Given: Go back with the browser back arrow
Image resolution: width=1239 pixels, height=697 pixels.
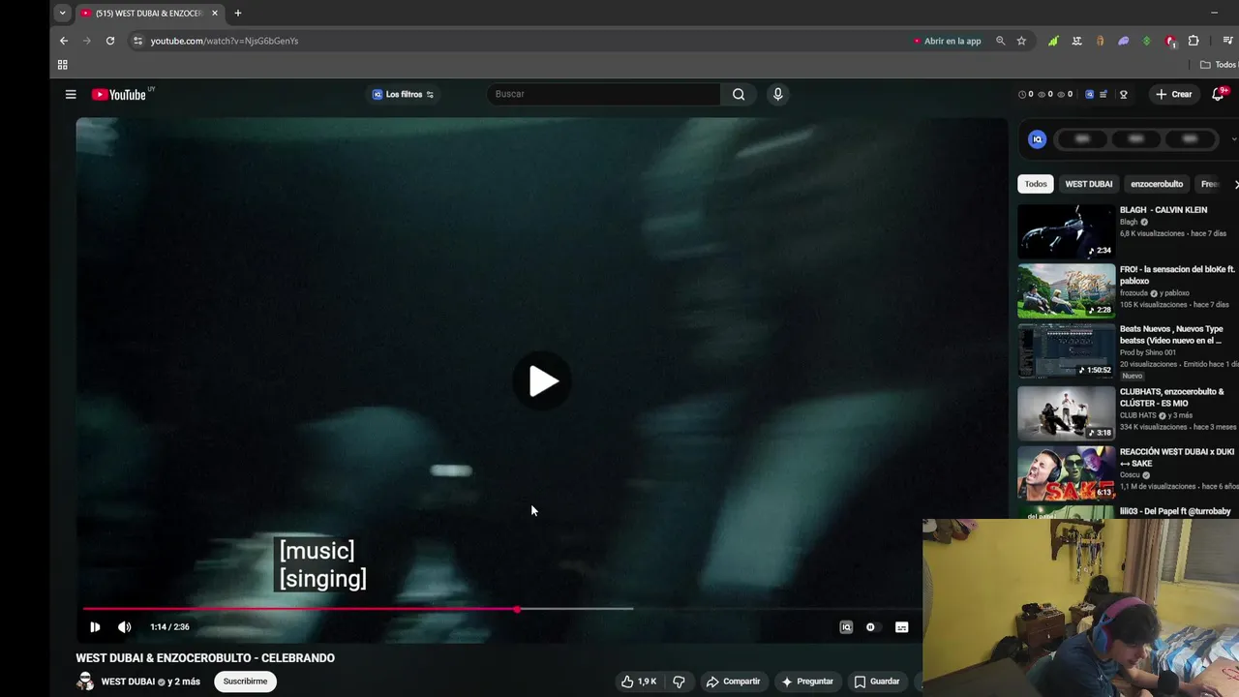Looking at the screenshot, I should [64, 41].
